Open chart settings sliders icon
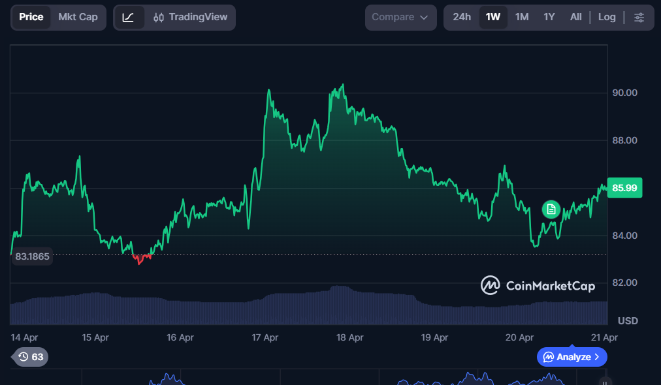The image size is (661, 385). tap(639, 18)
